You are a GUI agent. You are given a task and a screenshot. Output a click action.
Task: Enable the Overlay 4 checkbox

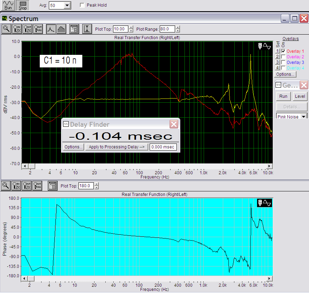pos(283,68)
